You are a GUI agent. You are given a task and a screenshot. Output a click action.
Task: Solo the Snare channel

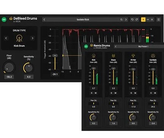pos(111,93)
